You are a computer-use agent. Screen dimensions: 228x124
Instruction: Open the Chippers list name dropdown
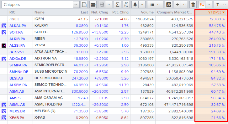point(76,5)
